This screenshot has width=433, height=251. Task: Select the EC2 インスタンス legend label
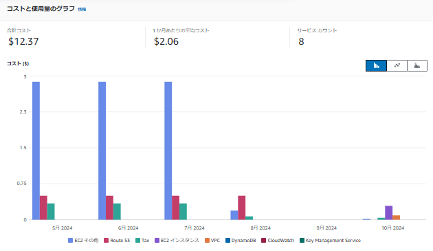click(180, 241)
